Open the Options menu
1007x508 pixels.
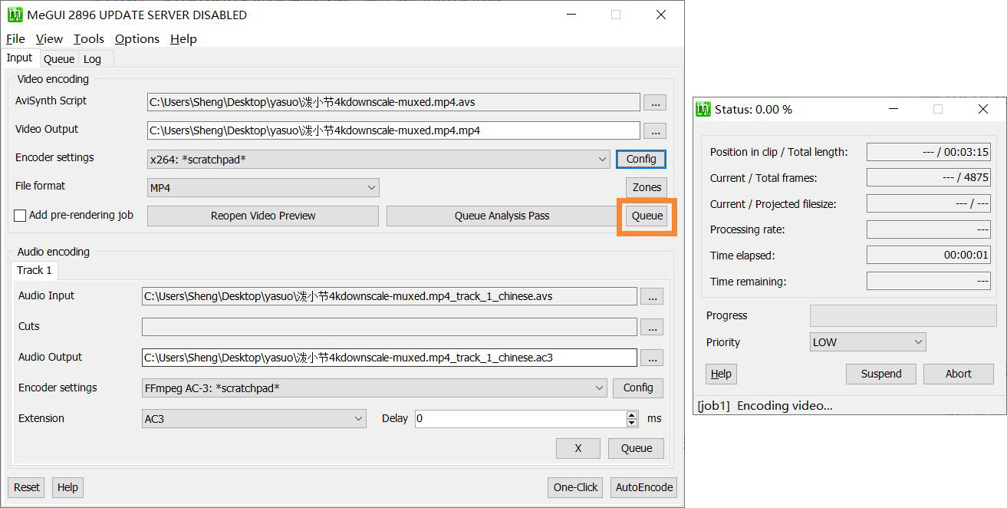(137, 39)
